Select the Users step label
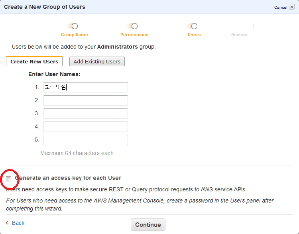Viewport: 299px width, 234px height. click(194, 35)
